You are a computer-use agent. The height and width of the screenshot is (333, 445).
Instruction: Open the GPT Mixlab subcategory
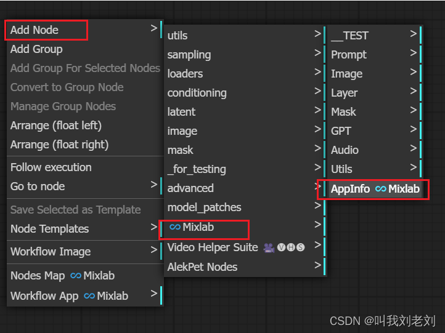click(374, 131)
